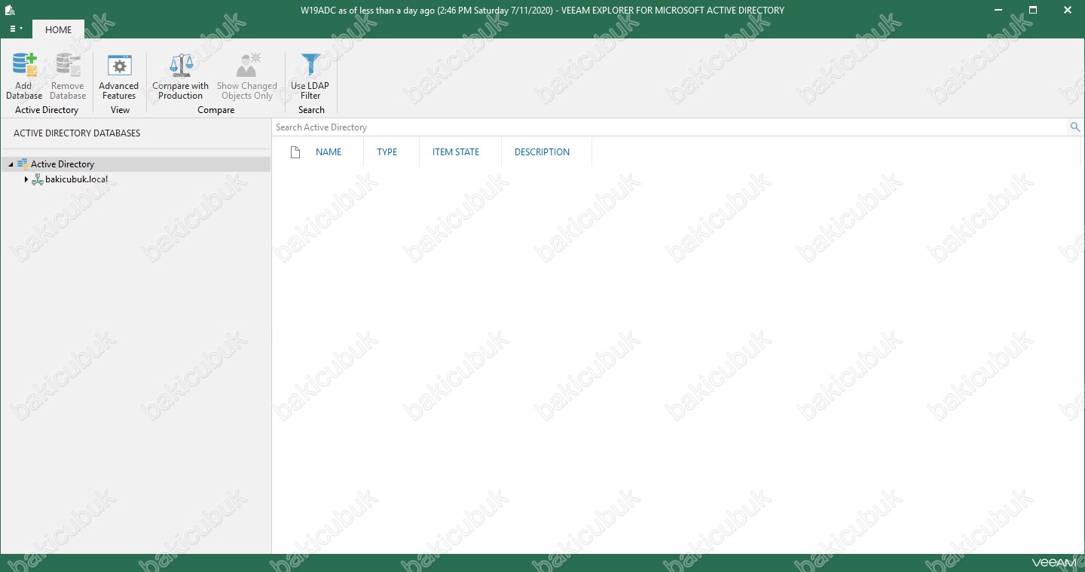Image resolution: width=1085 pixels, height=572 pixels.
Task: Close the Veeam Explorer window
Action: [1068, 11]
